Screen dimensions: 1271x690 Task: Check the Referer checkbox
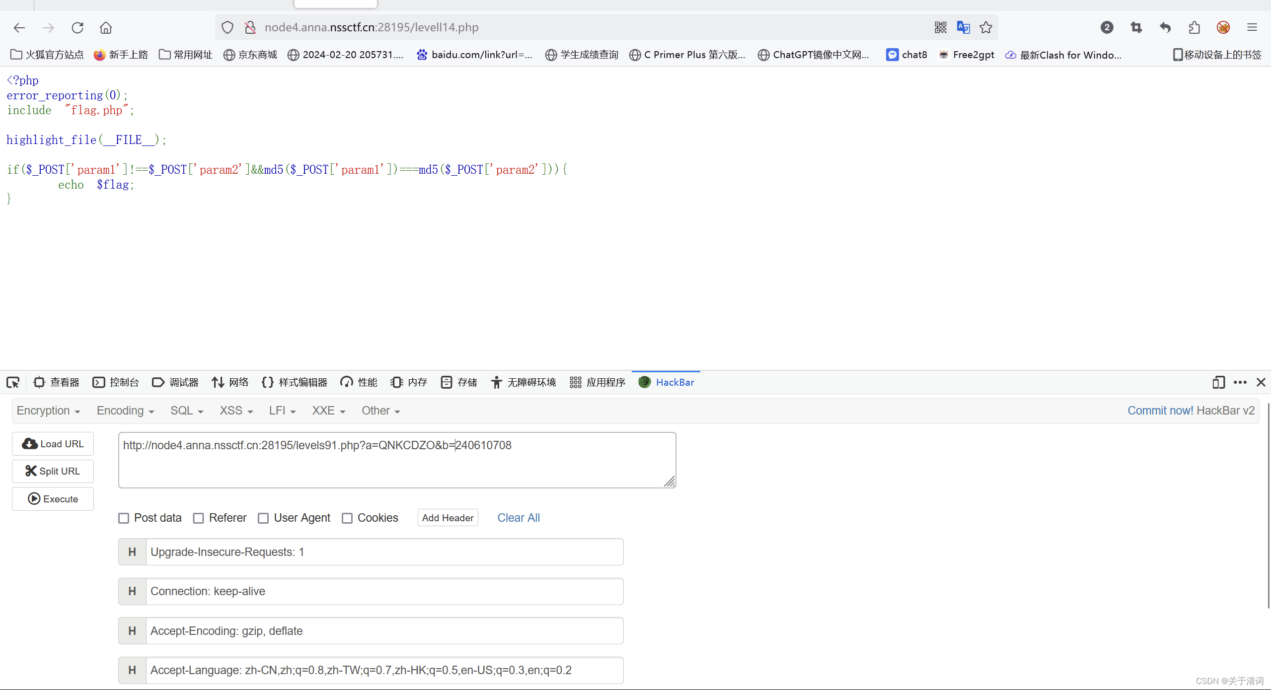click(x=198, y=518)
